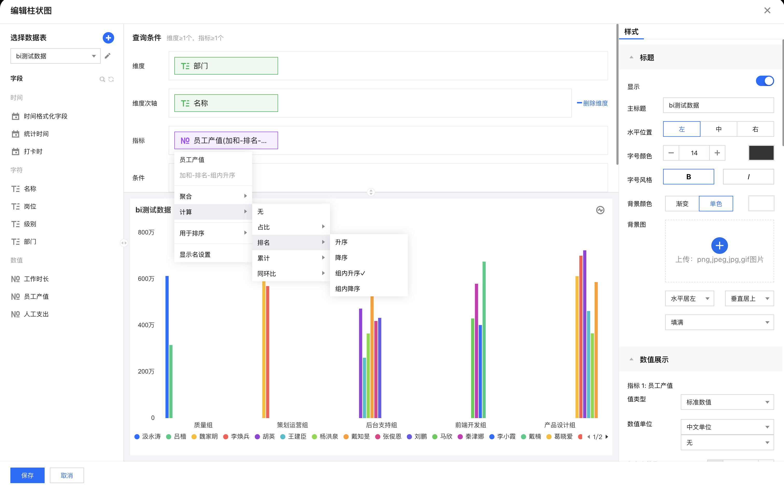
Task: Select center horizontal position option
Action: click(x=718, y=129)
